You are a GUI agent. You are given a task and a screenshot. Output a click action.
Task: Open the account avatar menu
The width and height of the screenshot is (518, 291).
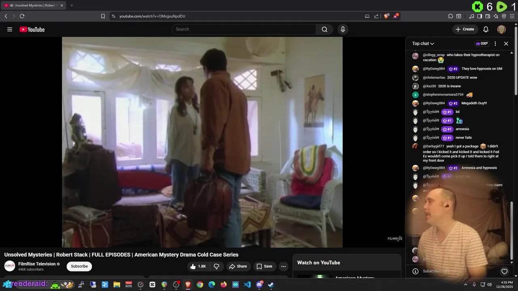(x=501, y=29)
